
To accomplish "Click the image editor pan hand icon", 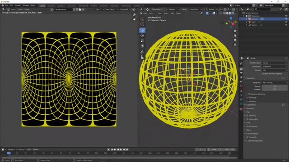I will (x=135, y=19).
